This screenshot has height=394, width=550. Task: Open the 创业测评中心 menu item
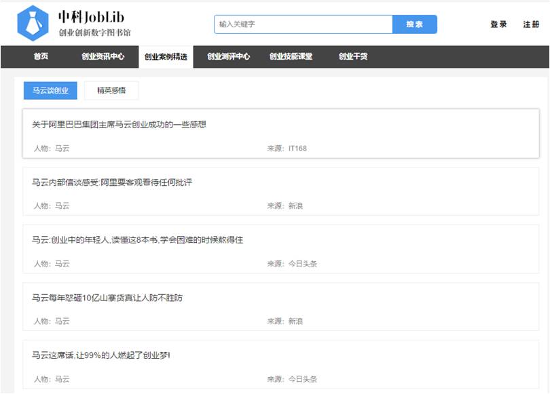point(228,56)
